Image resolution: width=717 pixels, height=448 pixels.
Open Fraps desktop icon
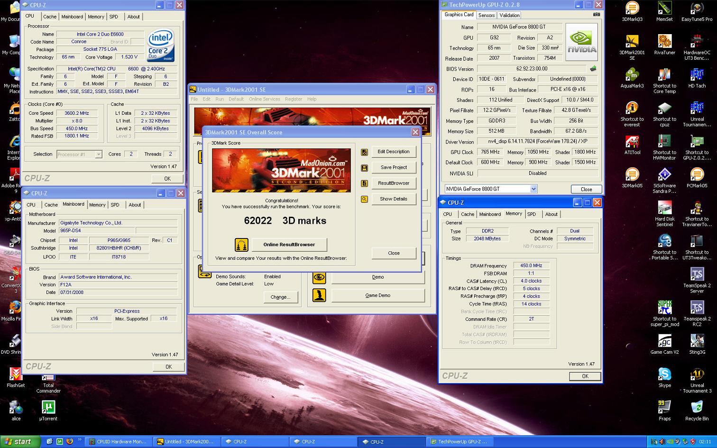pyautogui.click(x=664, y=410)
